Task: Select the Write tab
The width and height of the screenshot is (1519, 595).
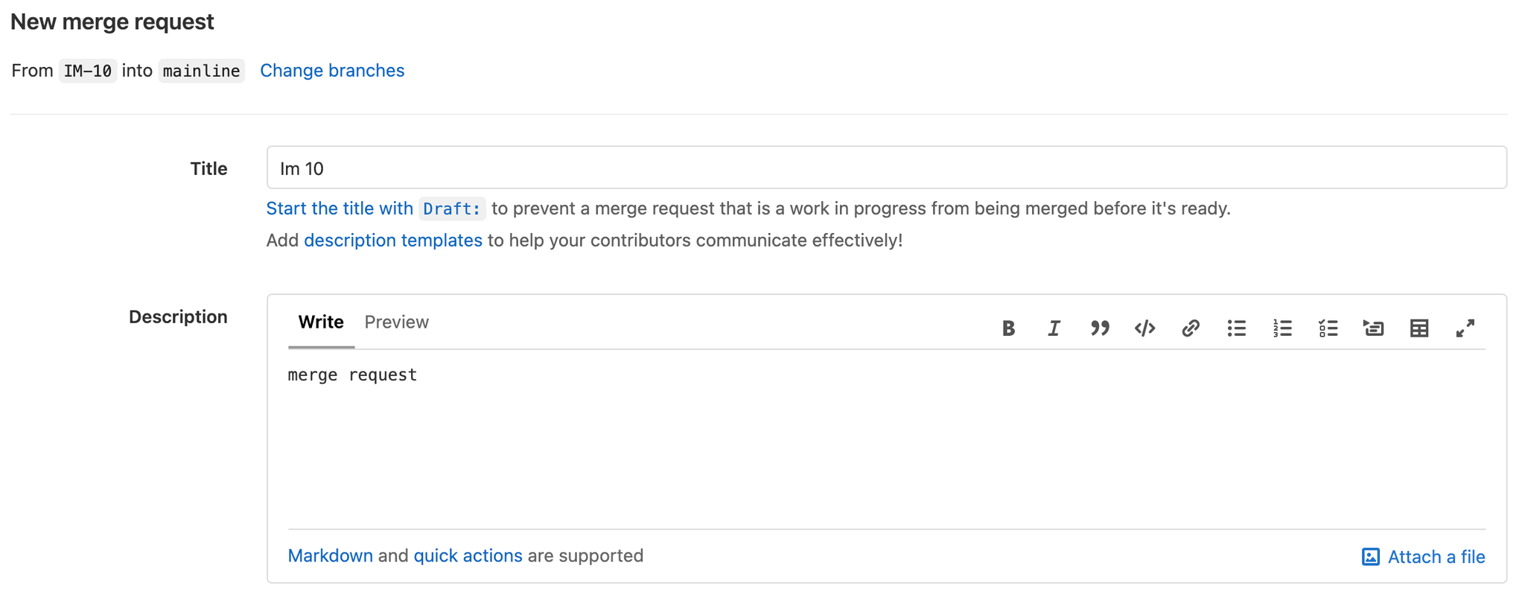Action: click(320, 322)
